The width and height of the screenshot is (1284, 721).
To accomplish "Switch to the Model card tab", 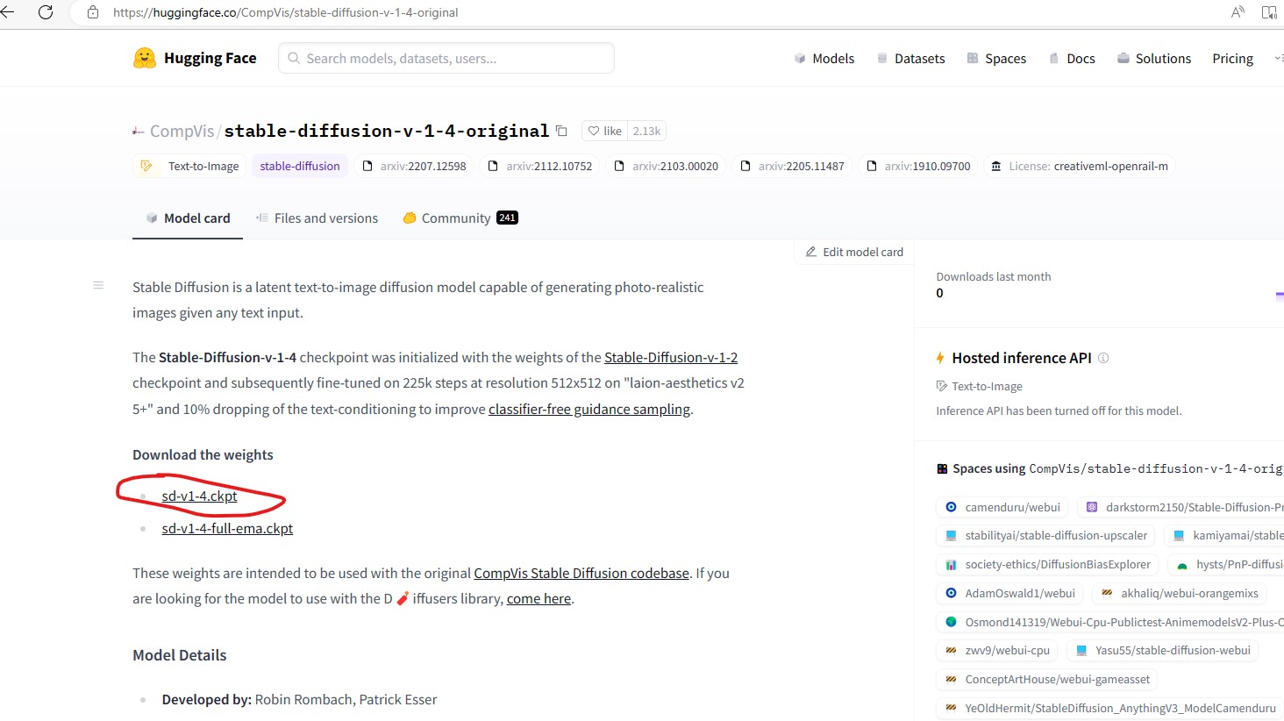I will (188, 218).
